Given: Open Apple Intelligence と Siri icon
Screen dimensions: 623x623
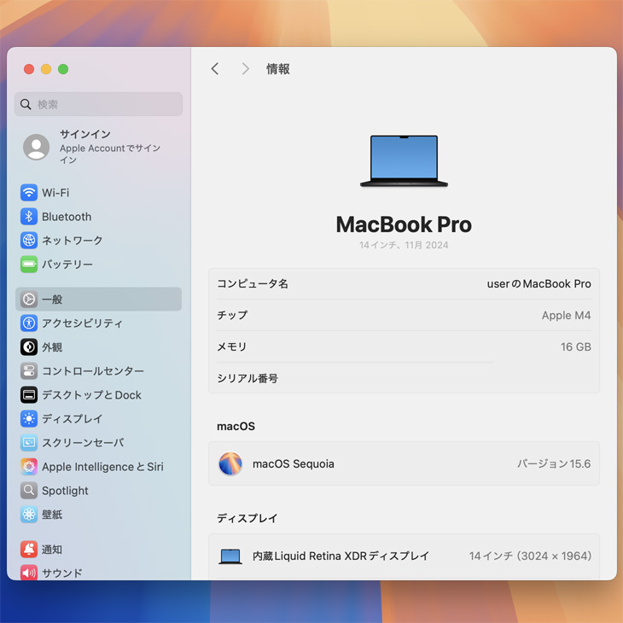Looking at the screenshot, I should (29, 467).
